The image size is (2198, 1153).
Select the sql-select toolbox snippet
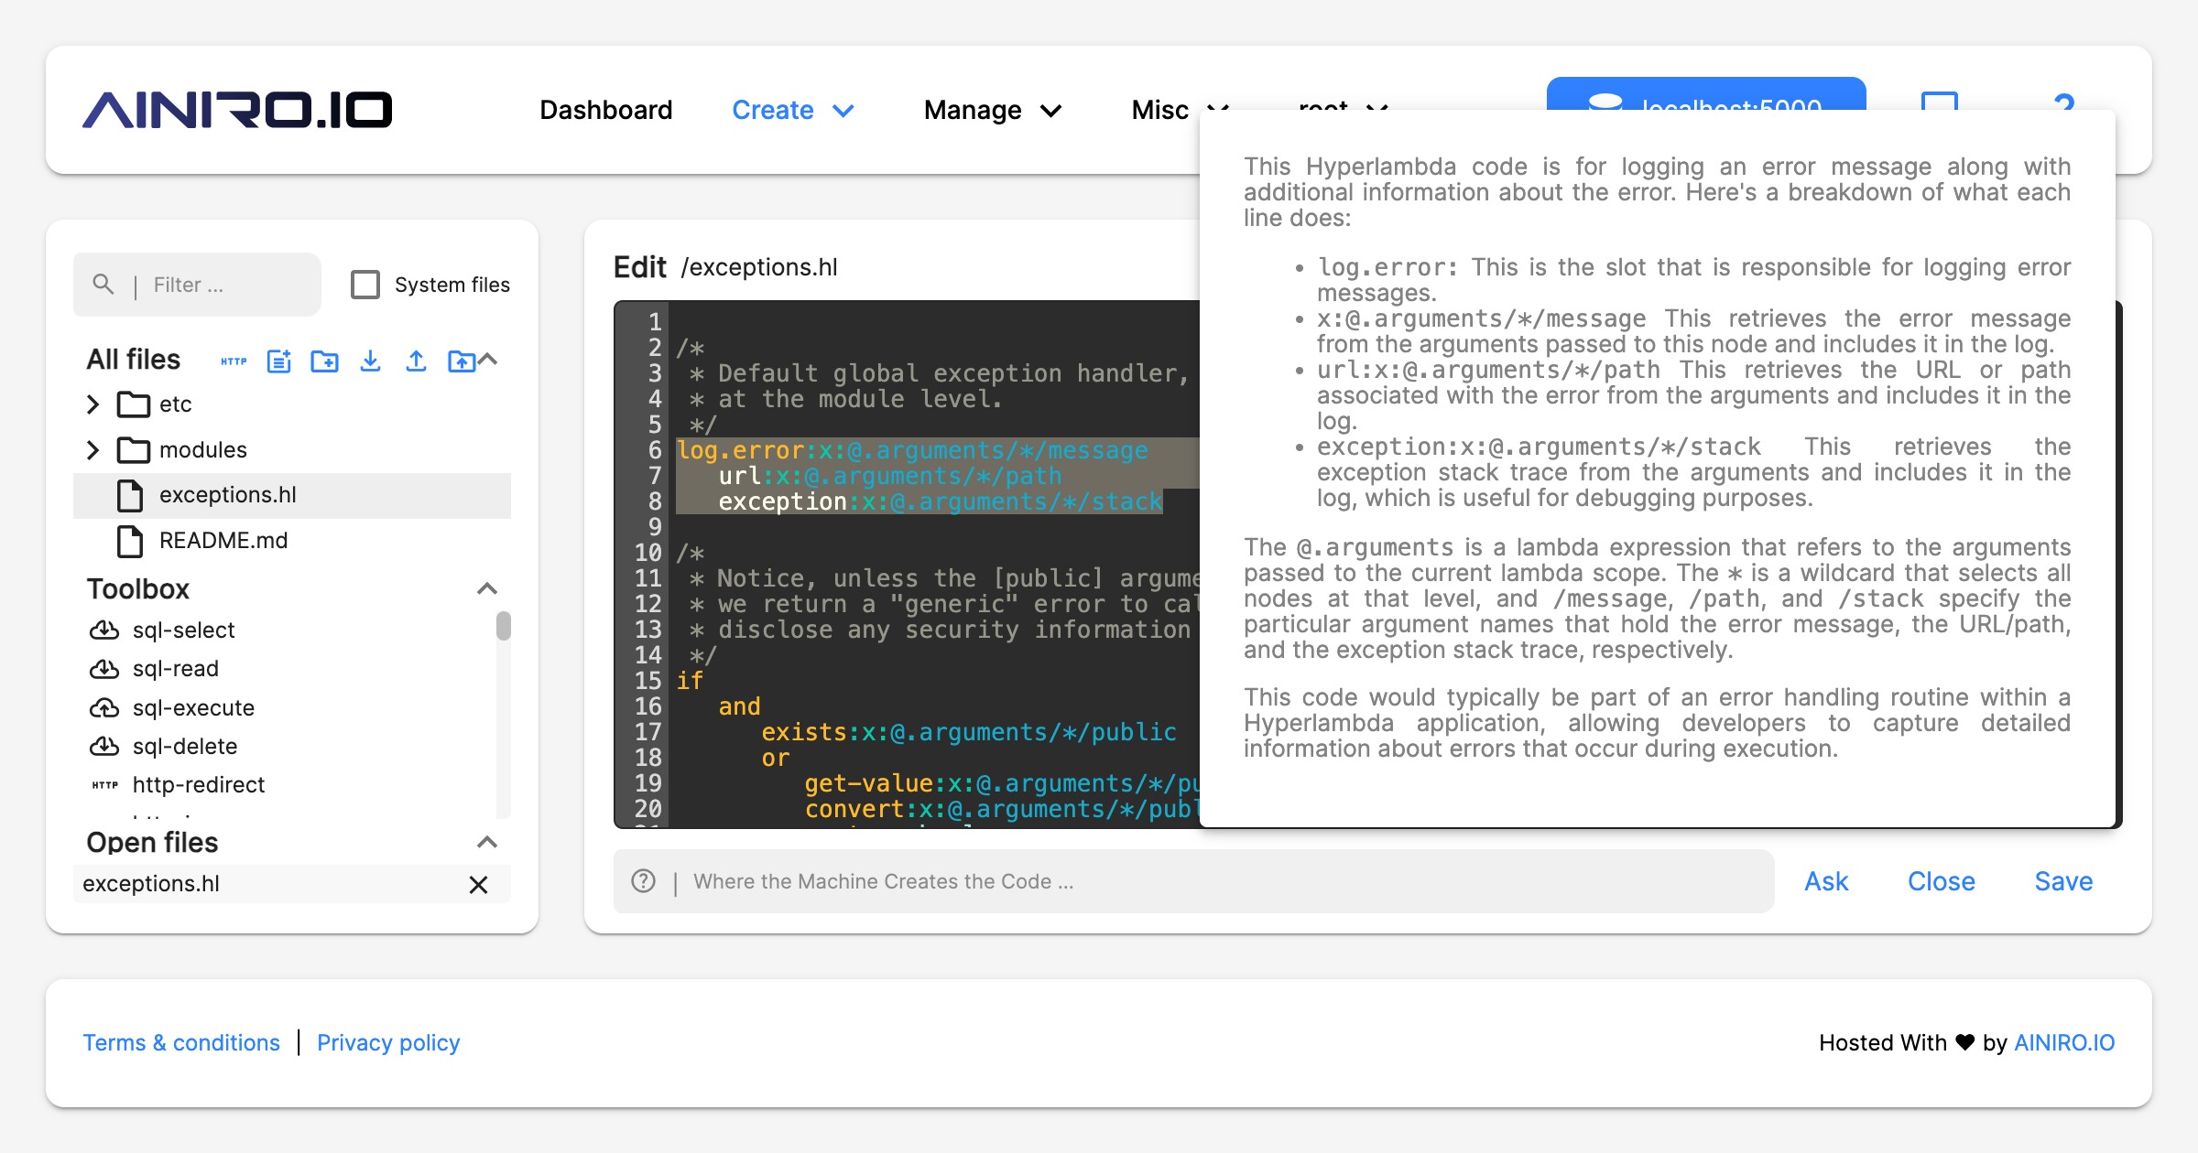pyautogui.click(x=183, y=630)
